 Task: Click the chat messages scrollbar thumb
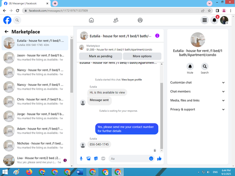(162, 116)
